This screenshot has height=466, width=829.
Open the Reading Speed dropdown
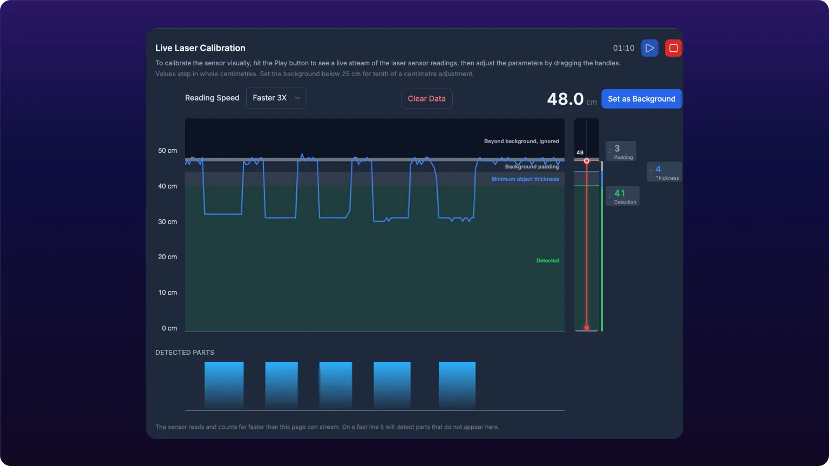click(276, 98)
